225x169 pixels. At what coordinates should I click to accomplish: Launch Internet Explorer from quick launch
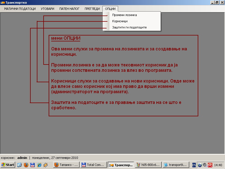coord(39,165)
